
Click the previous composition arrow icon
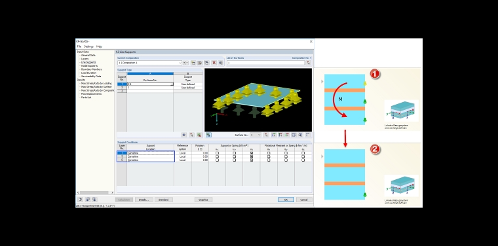(184, 63)
